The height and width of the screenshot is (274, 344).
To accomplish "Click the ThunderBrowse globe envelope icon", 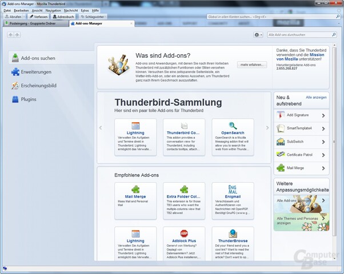I will point(233,233).
